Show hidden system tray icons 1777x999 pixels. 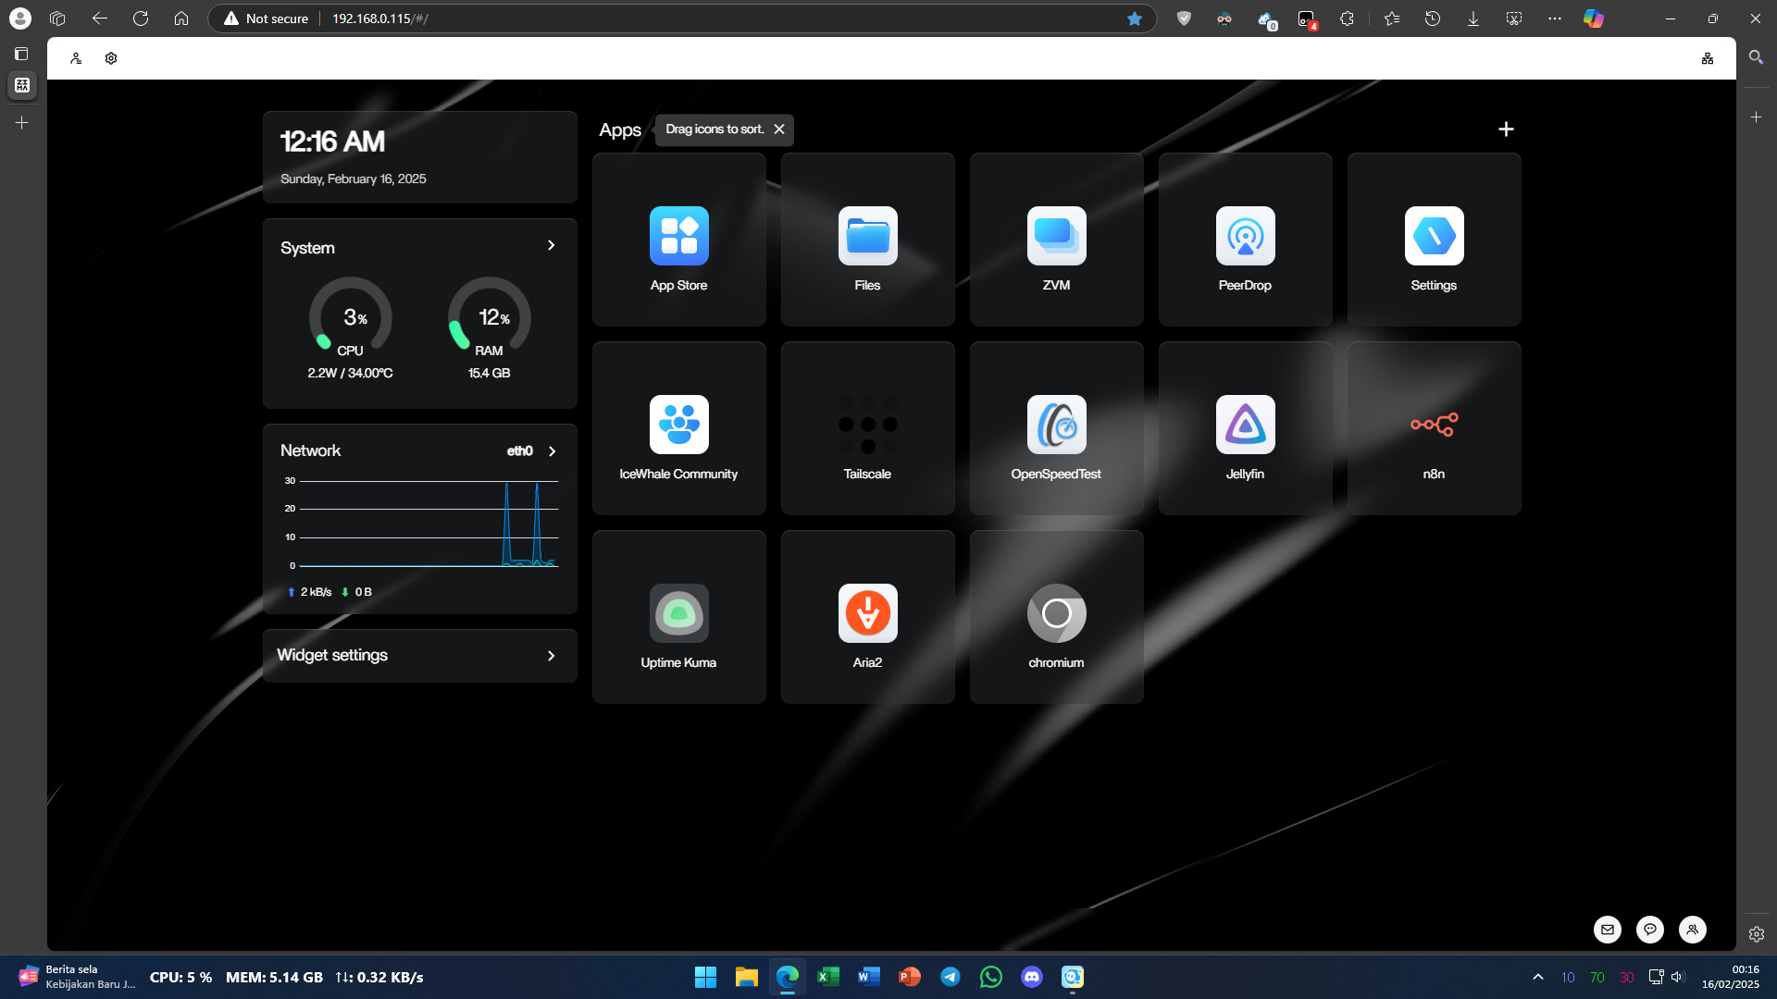click(x=1538, y=977)
